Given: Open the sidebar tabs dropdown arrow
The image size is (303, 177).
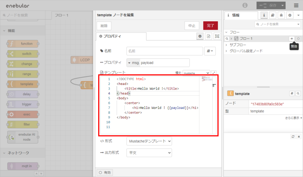Looking at the screenshot, I should [298, 15].
